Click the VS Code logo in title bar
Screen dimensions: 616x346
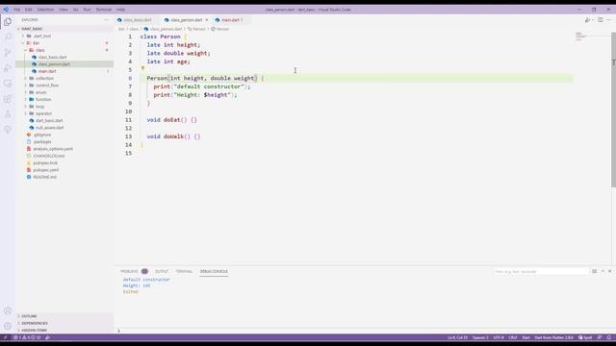pos(6,10)
